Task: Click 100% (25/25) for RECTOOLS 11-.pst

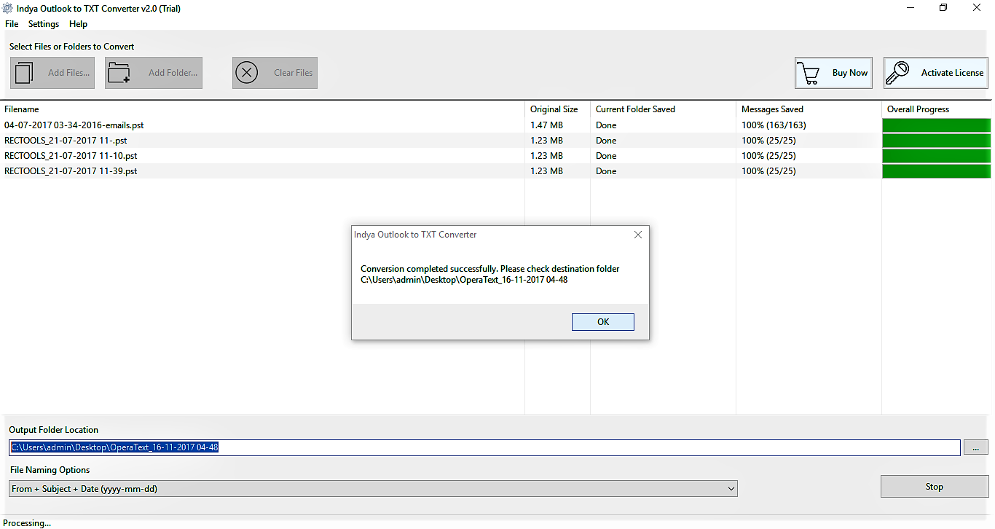Action: click(x=768, y=141)
